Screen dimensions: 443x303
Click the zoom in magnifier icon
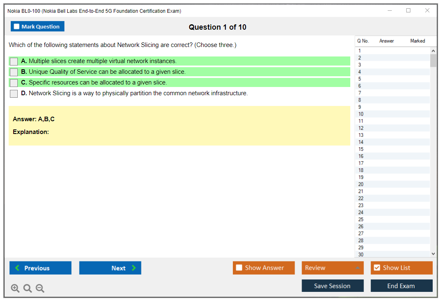tap(15, 289)
